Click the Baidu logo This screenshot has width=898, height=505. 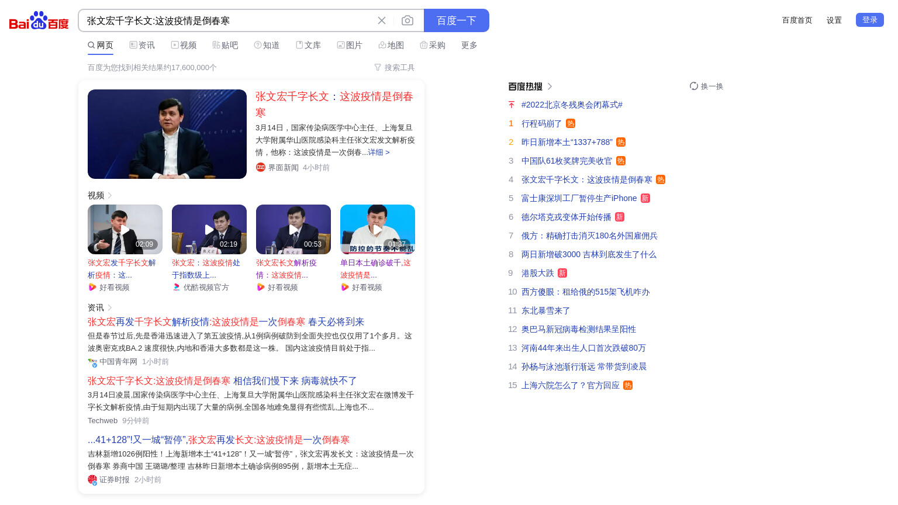pyautogui.click(x=39, y=20)
